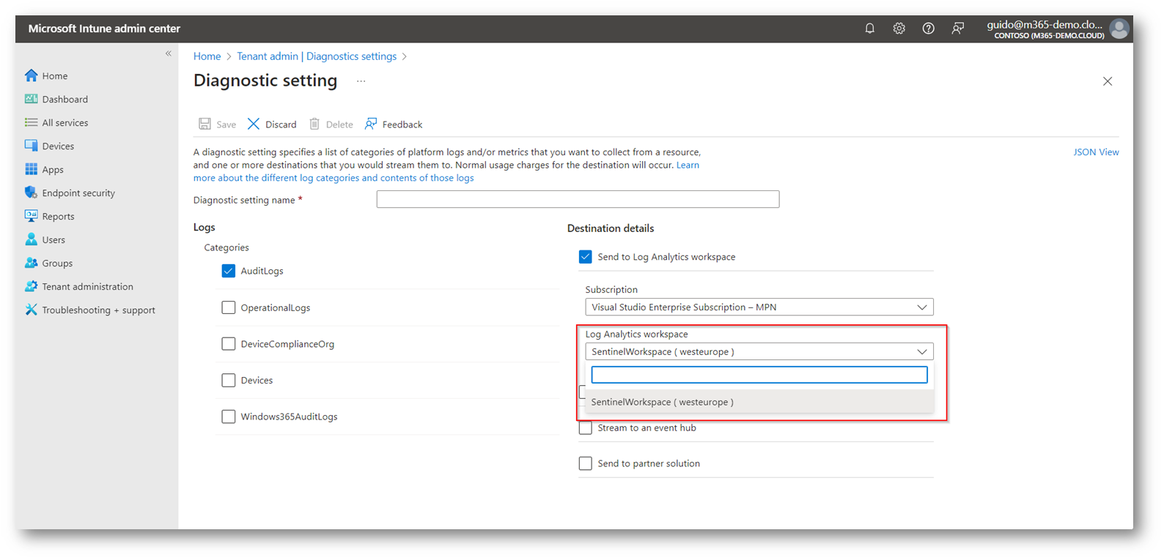The image size is (1164, 560).
Task: Open Home in the sidebar menu
Action: (x=55, y=75)
